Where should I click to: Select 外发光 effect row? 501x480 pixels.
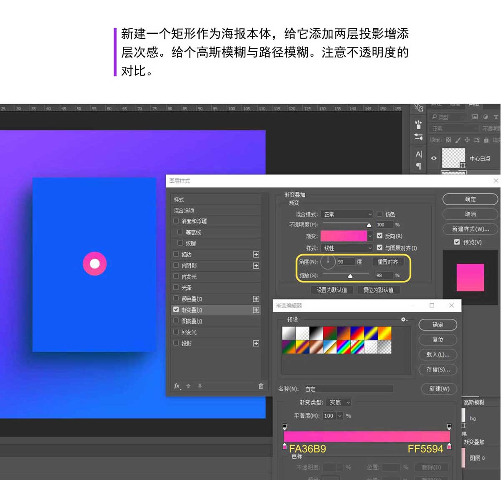[216, 332]
